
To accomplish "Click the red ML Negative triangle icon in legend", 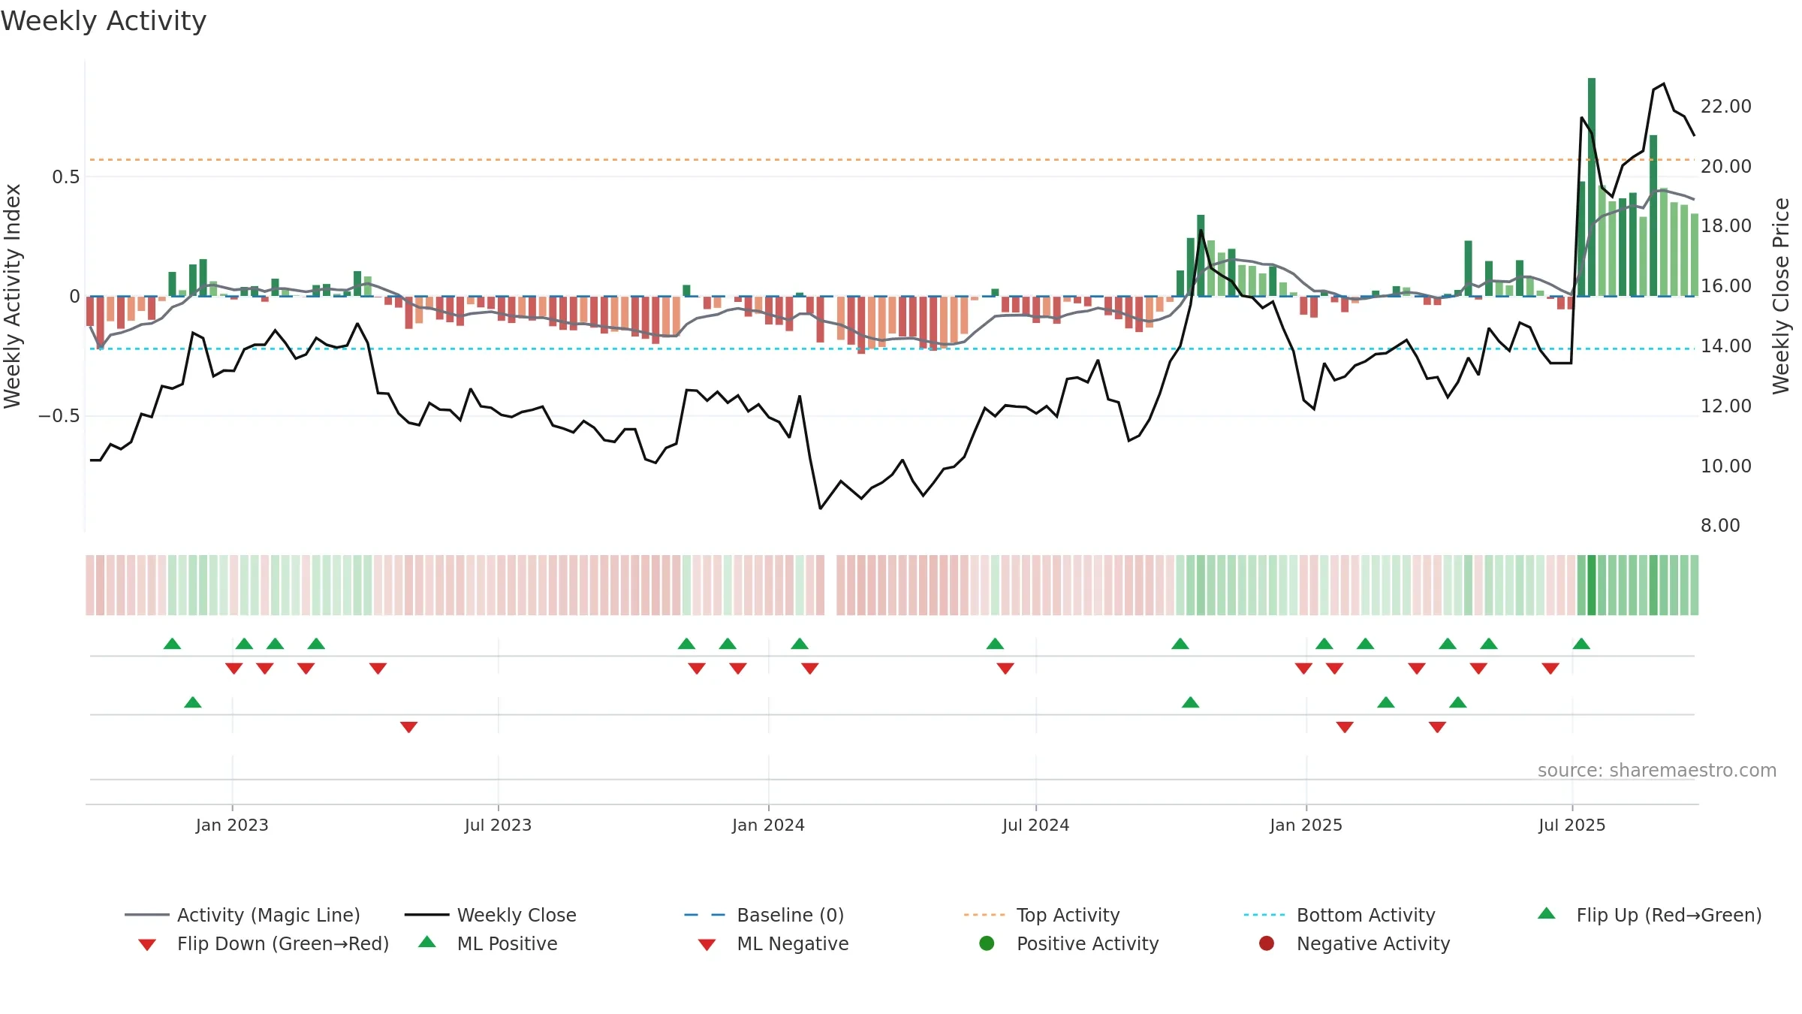I will tap(707, 945).
